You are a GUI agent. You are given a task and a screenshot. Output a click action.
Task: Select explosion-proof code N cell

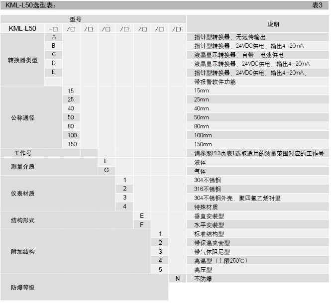(x=177, y=278)
